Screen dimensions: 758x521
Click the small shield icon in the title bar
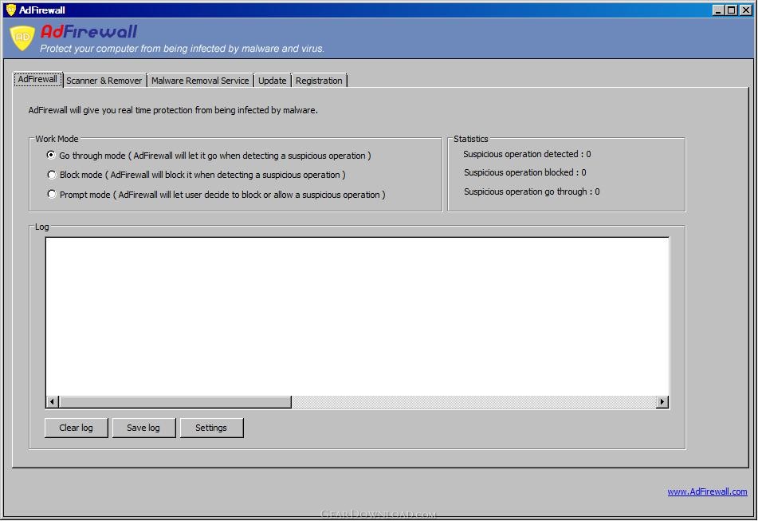(10, 10)
